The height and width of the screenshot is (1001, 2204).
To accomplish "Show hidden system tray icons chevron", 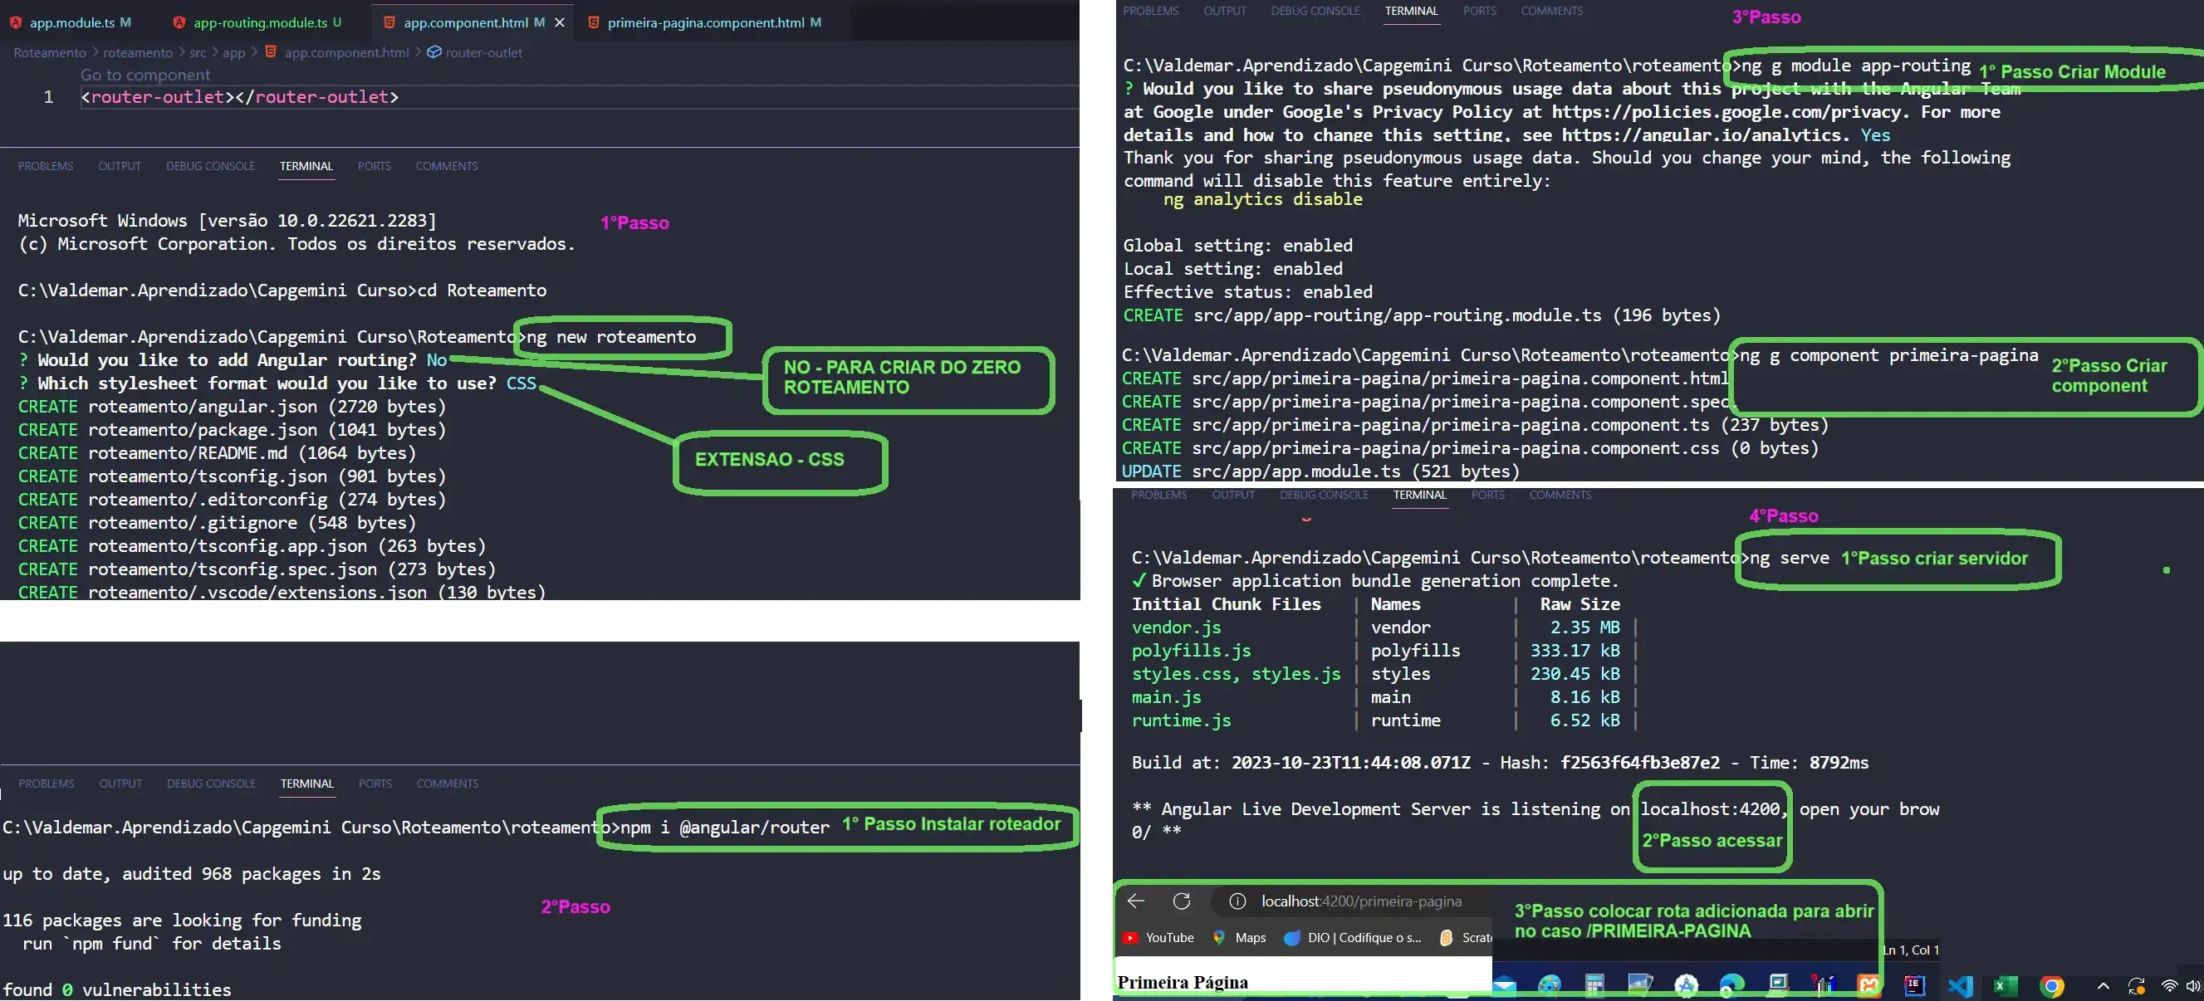I will (2104, 986).
